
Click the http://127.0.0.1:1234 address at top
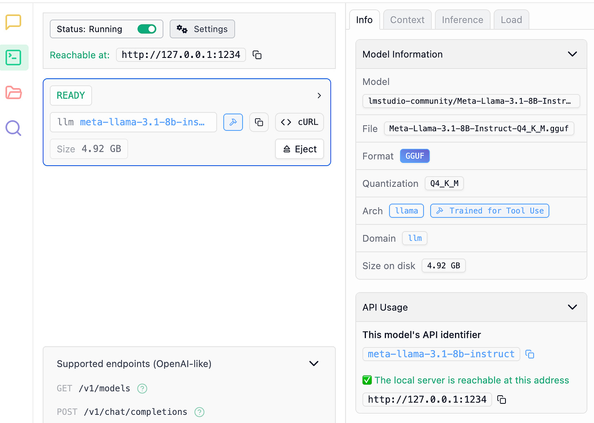click(x=181, y=55)
